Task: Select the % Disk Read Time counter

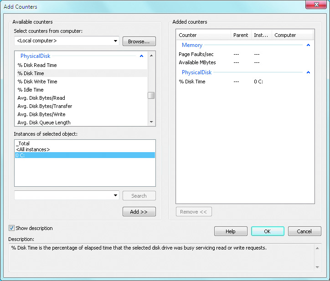Action: 82,65
